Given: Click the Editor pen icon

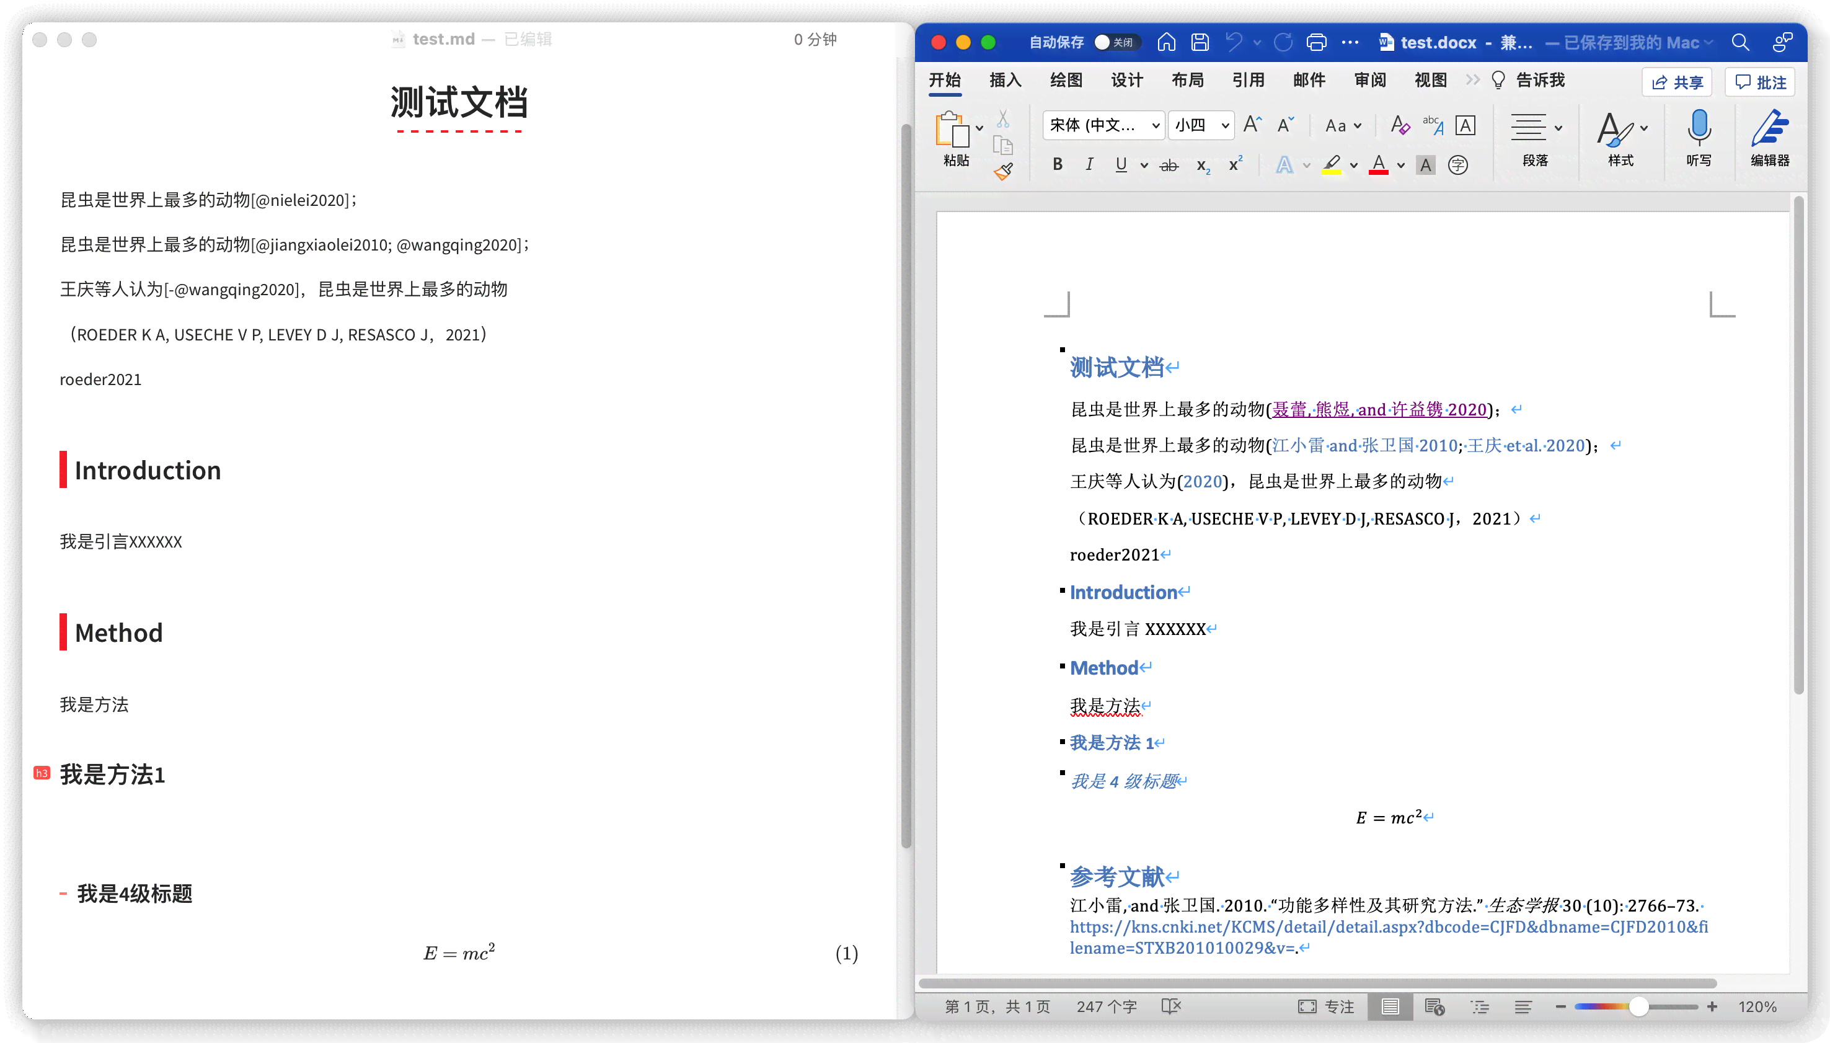Looking at the screenshot, I should click(x=1770, y=128).
